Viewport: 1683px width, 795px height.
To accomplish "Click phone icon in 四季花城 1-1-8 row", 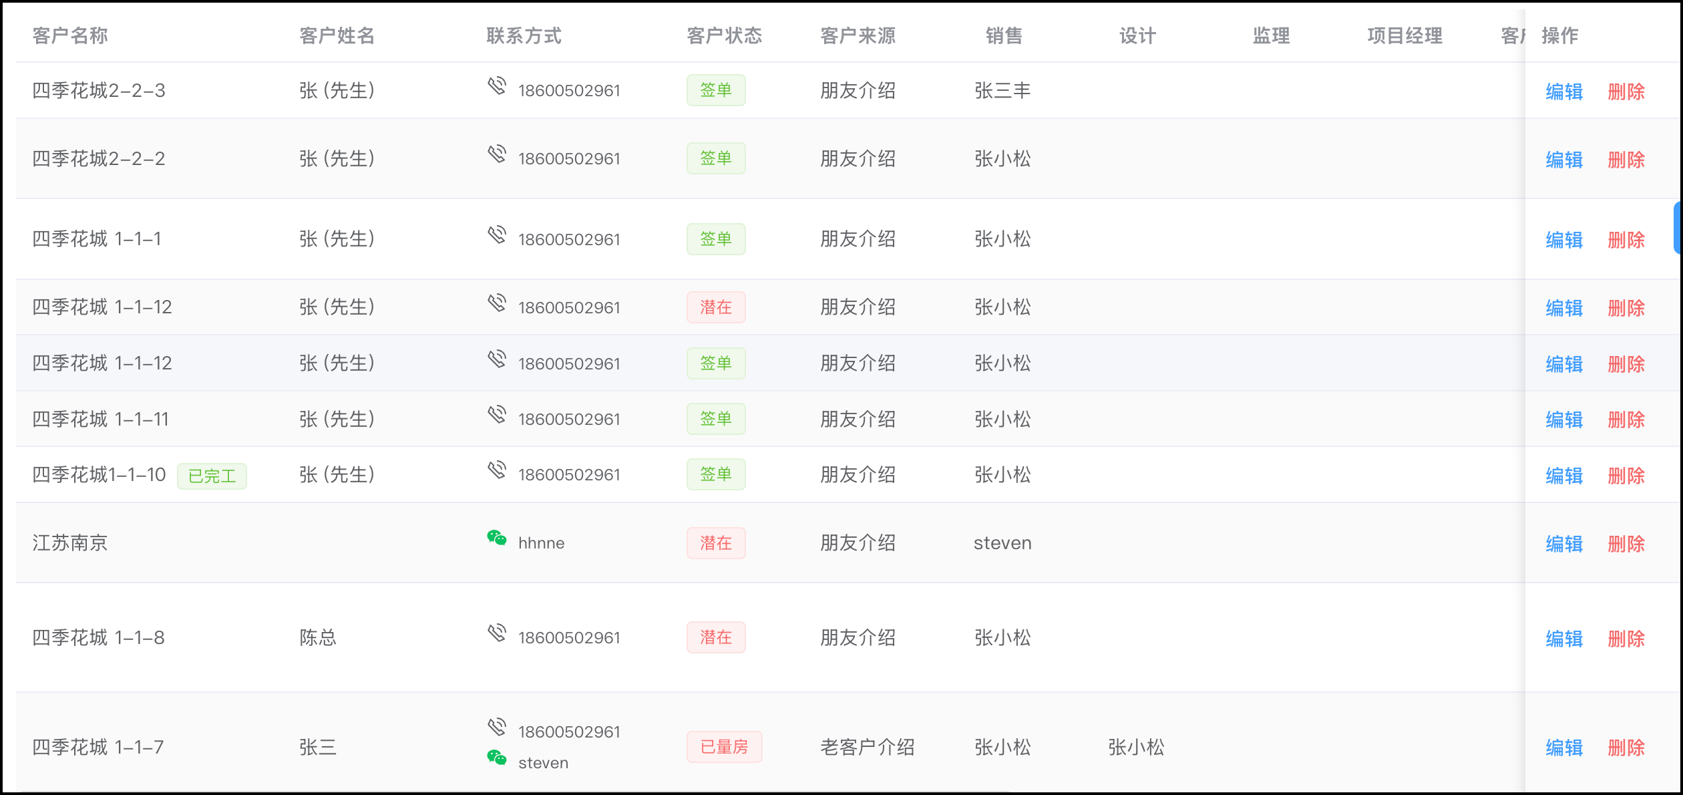I will 497,633.
